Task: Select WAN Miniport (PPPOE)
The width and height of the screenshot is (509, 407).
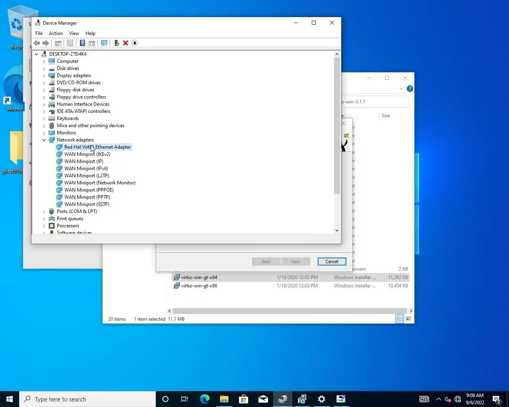Action: 89,190
